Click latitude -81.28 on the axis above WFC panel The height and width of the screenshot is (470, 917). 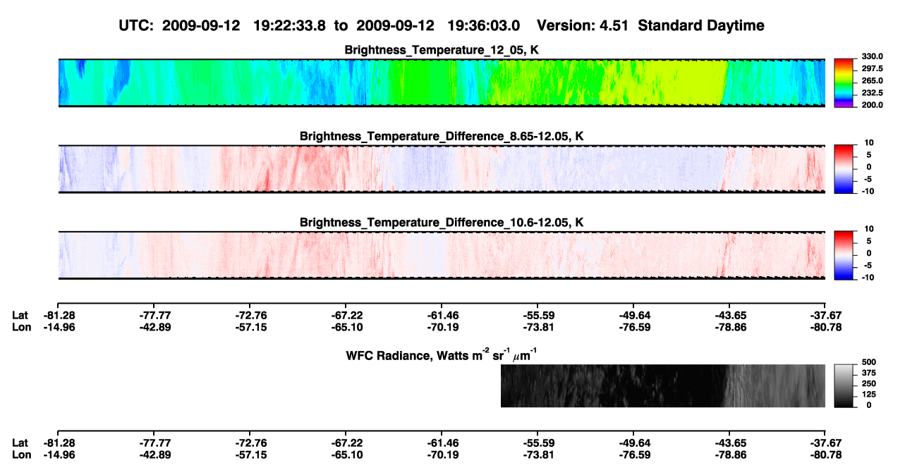point(58,316)
